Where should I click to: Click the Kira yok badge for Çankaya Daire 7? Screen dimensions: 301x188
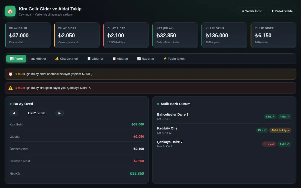coord(269,144)
